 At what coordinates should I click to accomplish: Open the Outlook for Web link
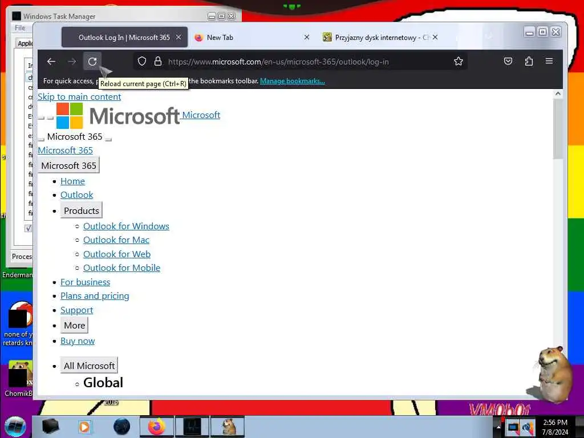pyautogui.click(x=116, y=254)
